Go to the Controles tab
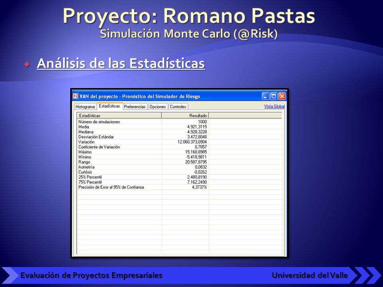The image size is (383, 287). pyautogui.click(x=178, y=107)
